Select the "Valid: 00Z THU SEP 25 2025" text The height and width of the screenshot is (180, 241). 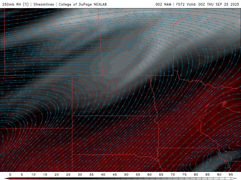(213, 4)
